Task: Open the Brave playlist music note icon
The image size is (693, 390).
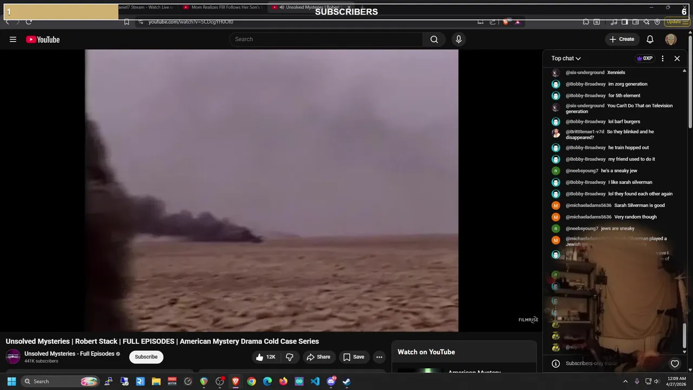Action: pos(614,22)
